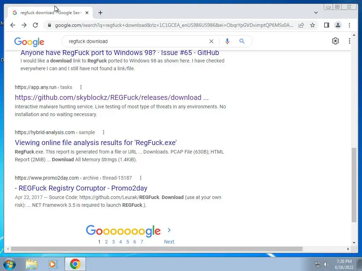Open the tab search dropdown arrow
This screenshot has height=271, width=362.
point(316,13)
